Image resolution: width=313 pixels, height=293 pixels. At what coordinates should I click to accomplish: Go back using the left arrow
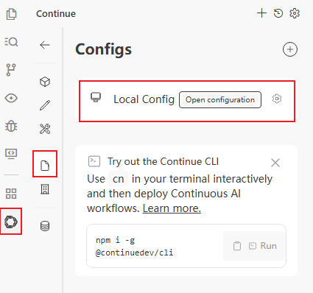tap(45, 45)
